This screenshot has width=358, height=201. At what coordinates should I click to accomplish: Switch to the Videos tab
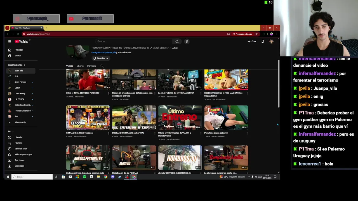(x=70, y=66)
